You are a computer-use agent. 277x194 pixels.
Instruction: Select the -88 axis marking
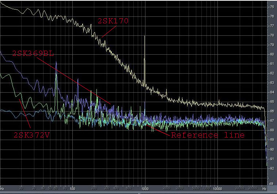click(272, 130)
